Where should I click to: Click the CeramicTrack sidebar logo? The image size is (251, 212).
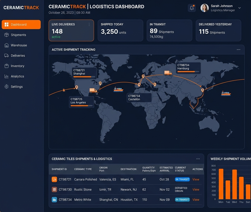click(x=21, y=8)
